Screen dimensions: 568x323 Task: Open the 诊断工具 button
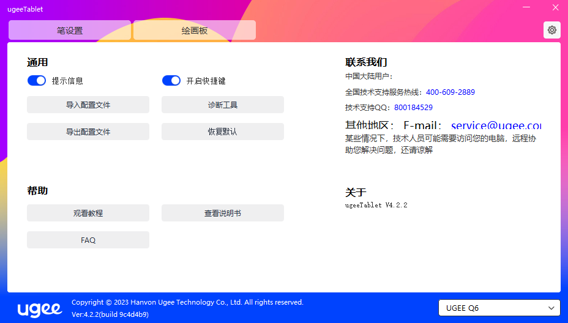223,105
